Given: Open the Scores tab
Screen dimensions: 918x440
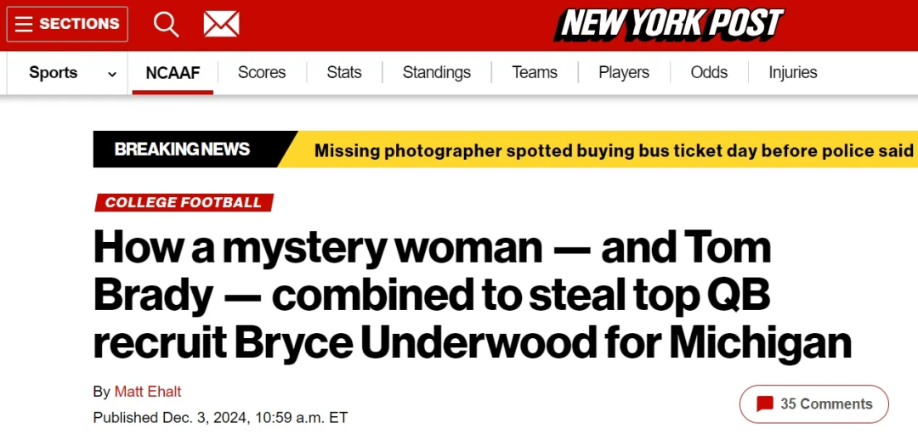Looking at the screenshot, I should pyautogui.click(x=262, y=73).
